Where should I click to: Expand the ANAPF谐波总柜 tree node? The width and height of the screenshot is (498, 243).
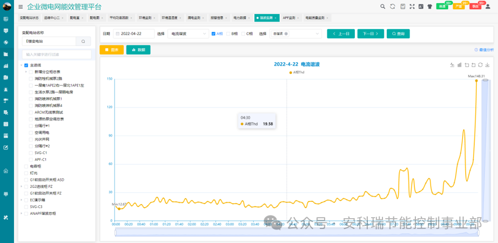(x=21, y=213)
